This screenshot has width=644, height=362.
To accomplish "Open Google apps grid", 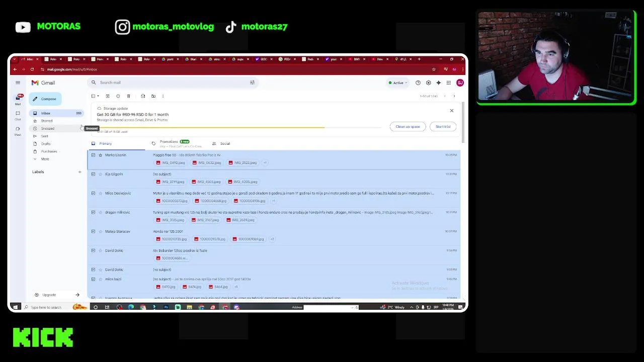I will tap(448, 83).
